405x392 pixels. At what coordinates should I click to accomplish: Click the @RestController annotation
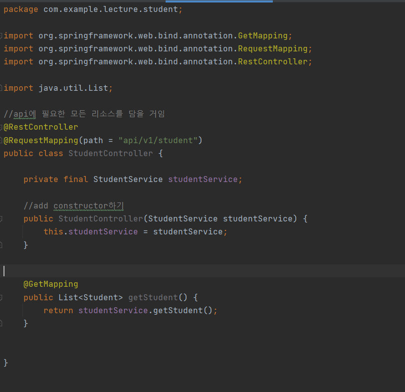[41, 127]
